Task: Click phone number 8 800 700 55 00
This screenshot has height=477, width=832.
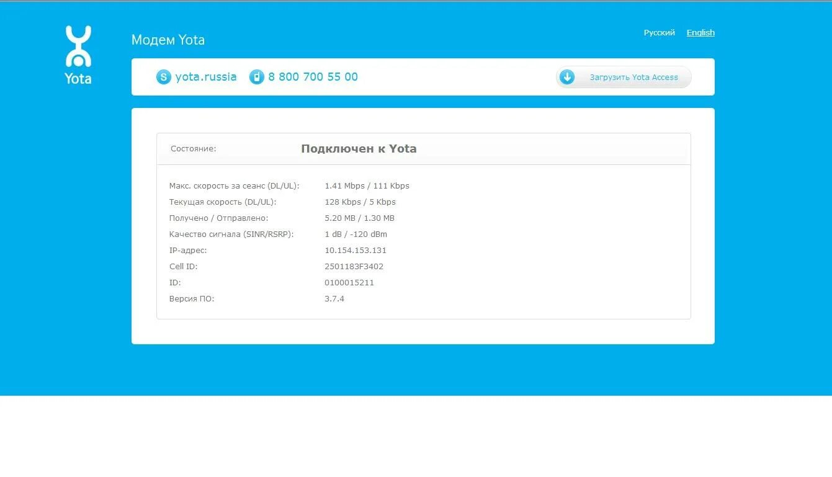Action: [313, 77]
